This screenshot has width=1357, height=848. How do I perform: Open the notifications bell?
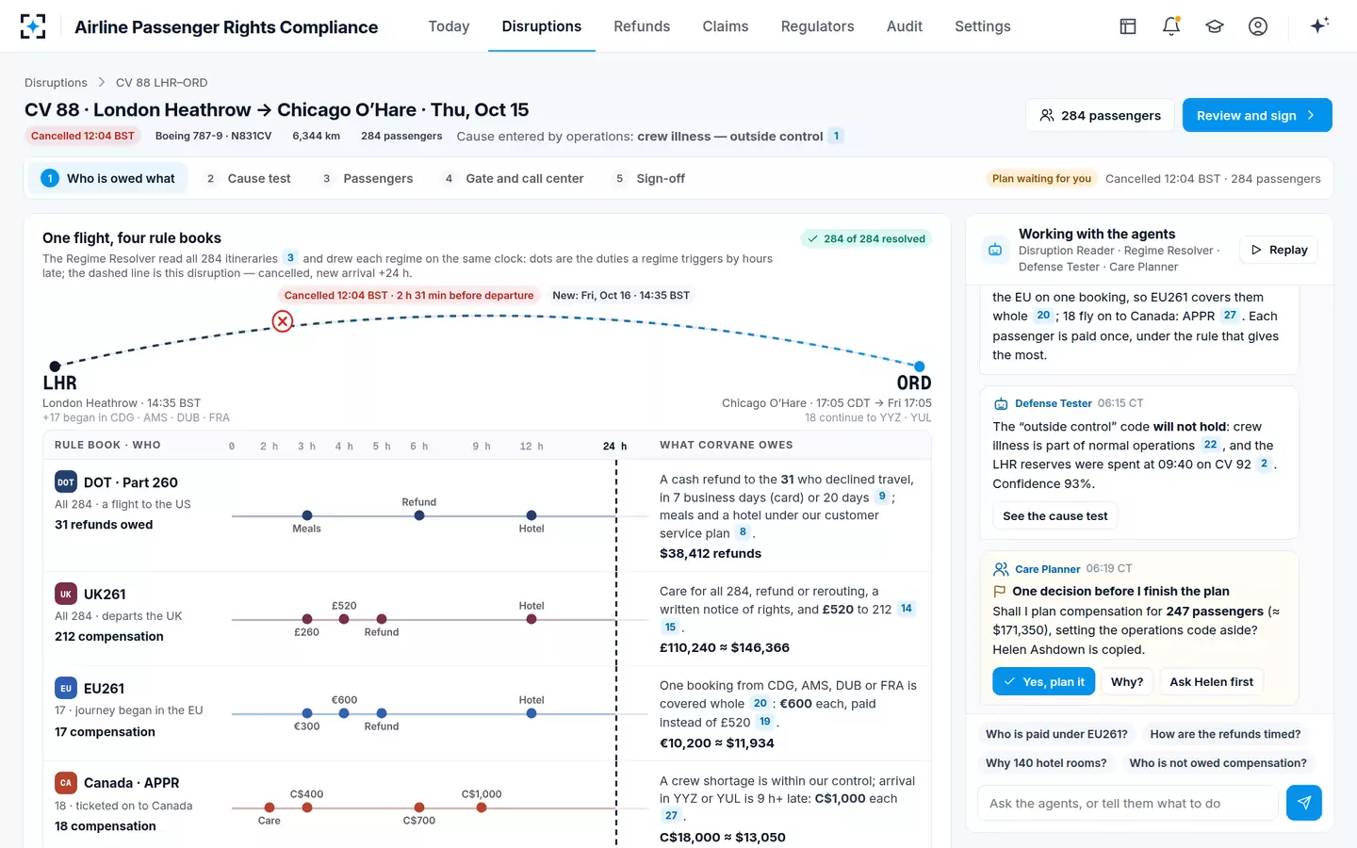1171,26
